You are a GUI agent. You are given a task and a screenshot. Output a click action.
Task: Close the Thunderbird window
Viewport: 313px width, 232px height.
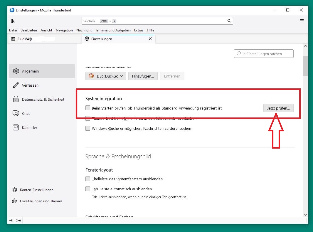(301, 10)
